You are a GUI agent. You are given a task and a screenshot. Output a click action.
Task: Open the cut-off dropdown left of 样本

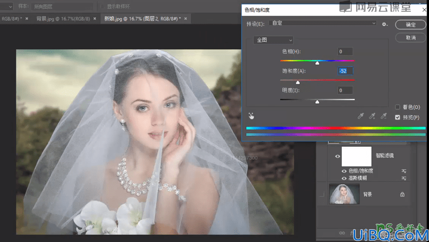(x=6, y=7)
